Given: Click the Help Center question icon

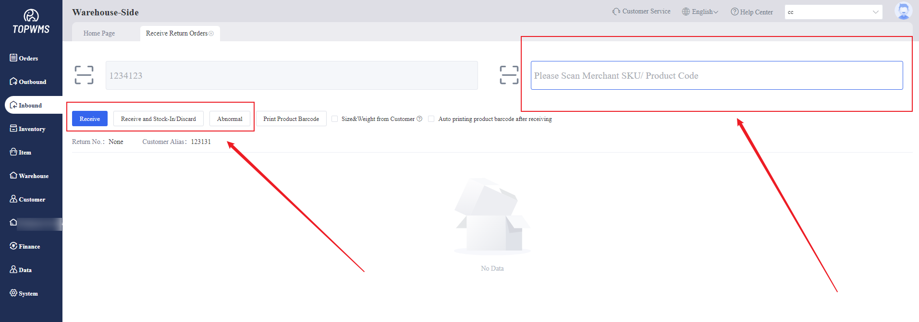Looking at the screenshot, I should tap(735, 12).
